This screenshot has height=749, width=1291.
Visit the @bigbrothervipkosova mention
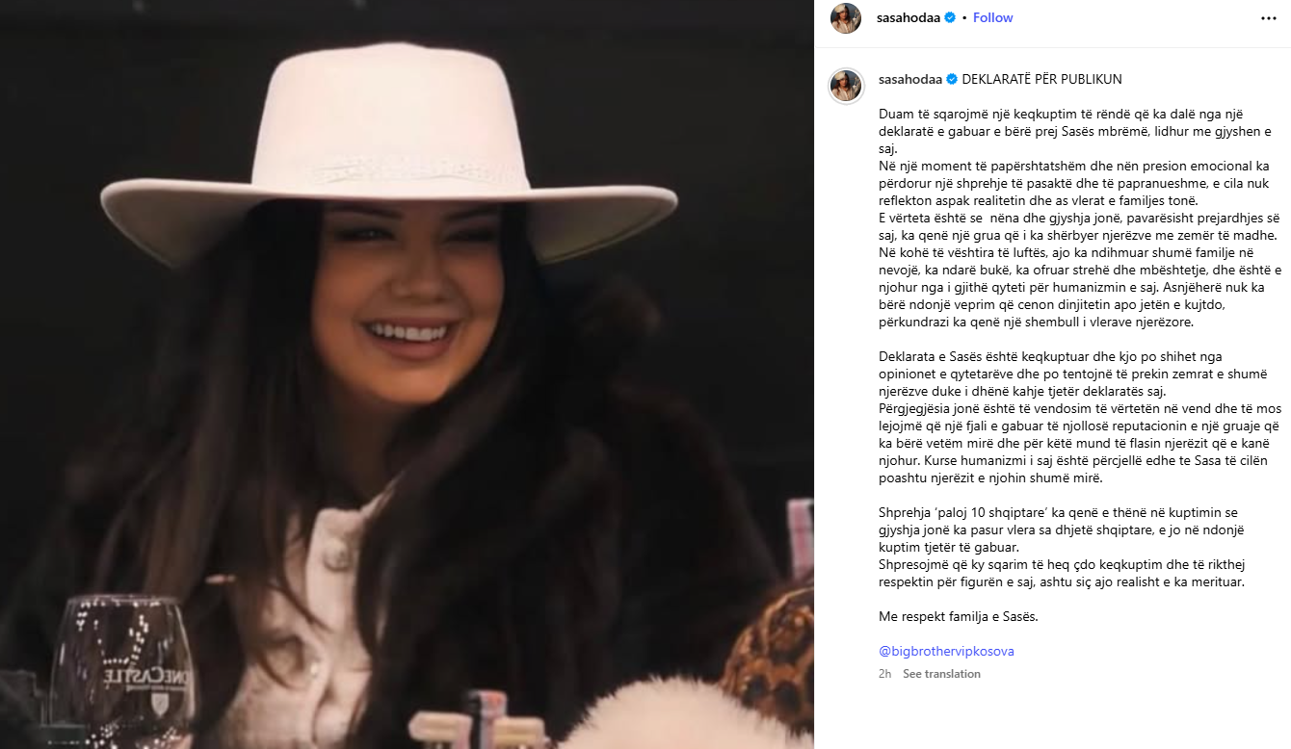946,652
